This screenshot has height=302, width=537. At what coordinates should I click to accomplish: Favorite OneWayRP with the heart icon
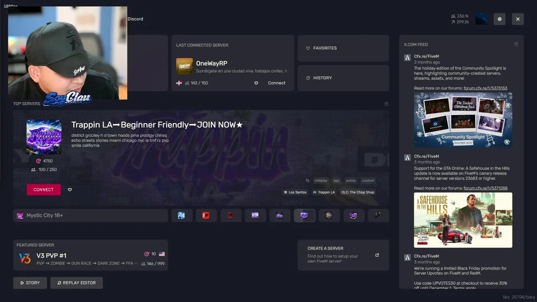pyautogui.click(x=256, y=83)
